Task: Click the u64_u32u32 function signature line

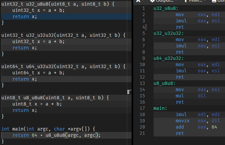Action: coord(63,66)
